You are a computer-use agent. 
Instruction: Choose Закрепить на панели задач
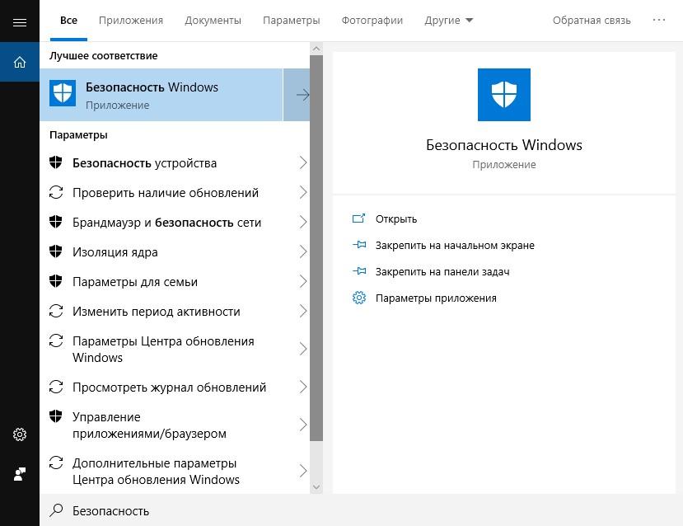tap(442, 271)
